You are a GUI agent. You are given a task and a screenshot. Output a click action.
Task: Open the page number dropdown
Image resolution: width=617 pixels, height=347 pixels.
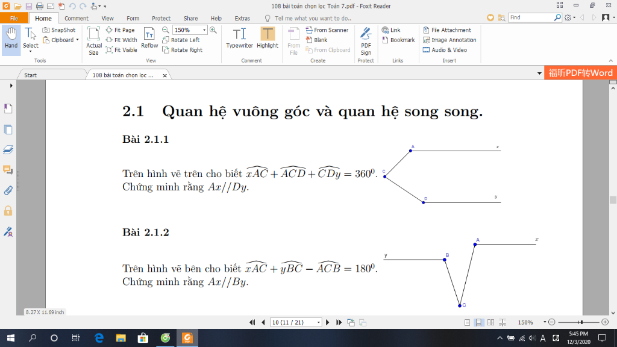[319, 323]
